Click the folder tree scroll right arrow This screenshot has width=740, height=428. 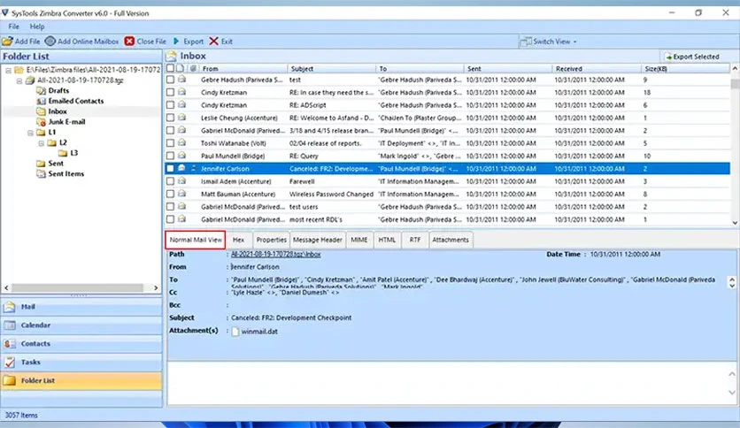(x=156, y=287)
